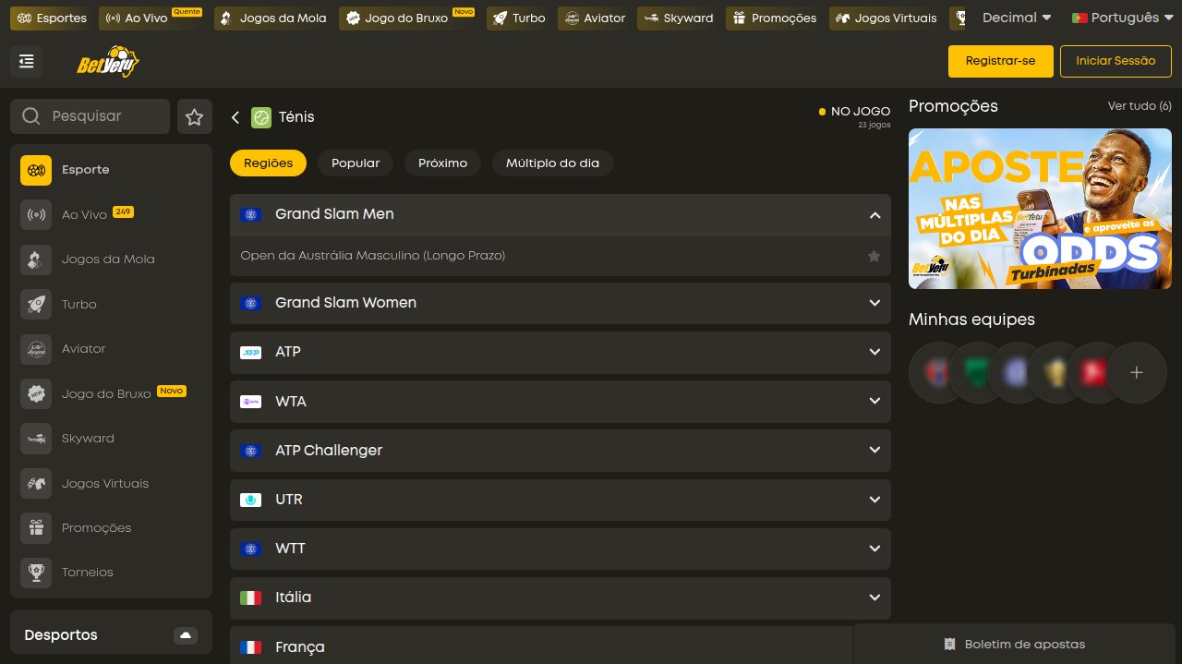Image resolution: width=1182 pixels, height=664 pixels.
Task: Expand the Itália region row
Action: point(561,598)
